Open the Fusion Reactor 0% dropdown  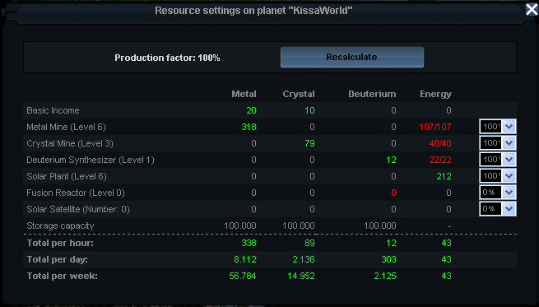point(497,192)
